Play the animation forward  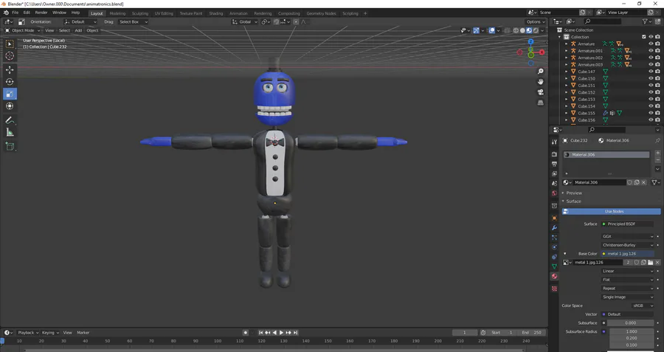[282, 333]
